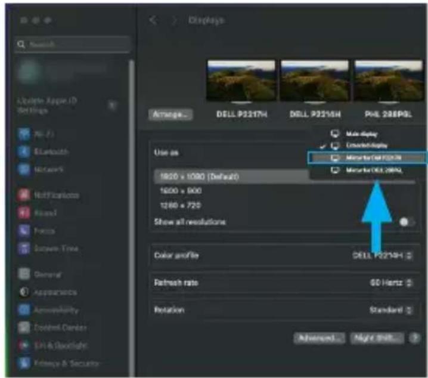Screen dimensions: 428x378
Task: Click the notification badge beside Update Apple ID Settings
Action: (x=112, y=105)
